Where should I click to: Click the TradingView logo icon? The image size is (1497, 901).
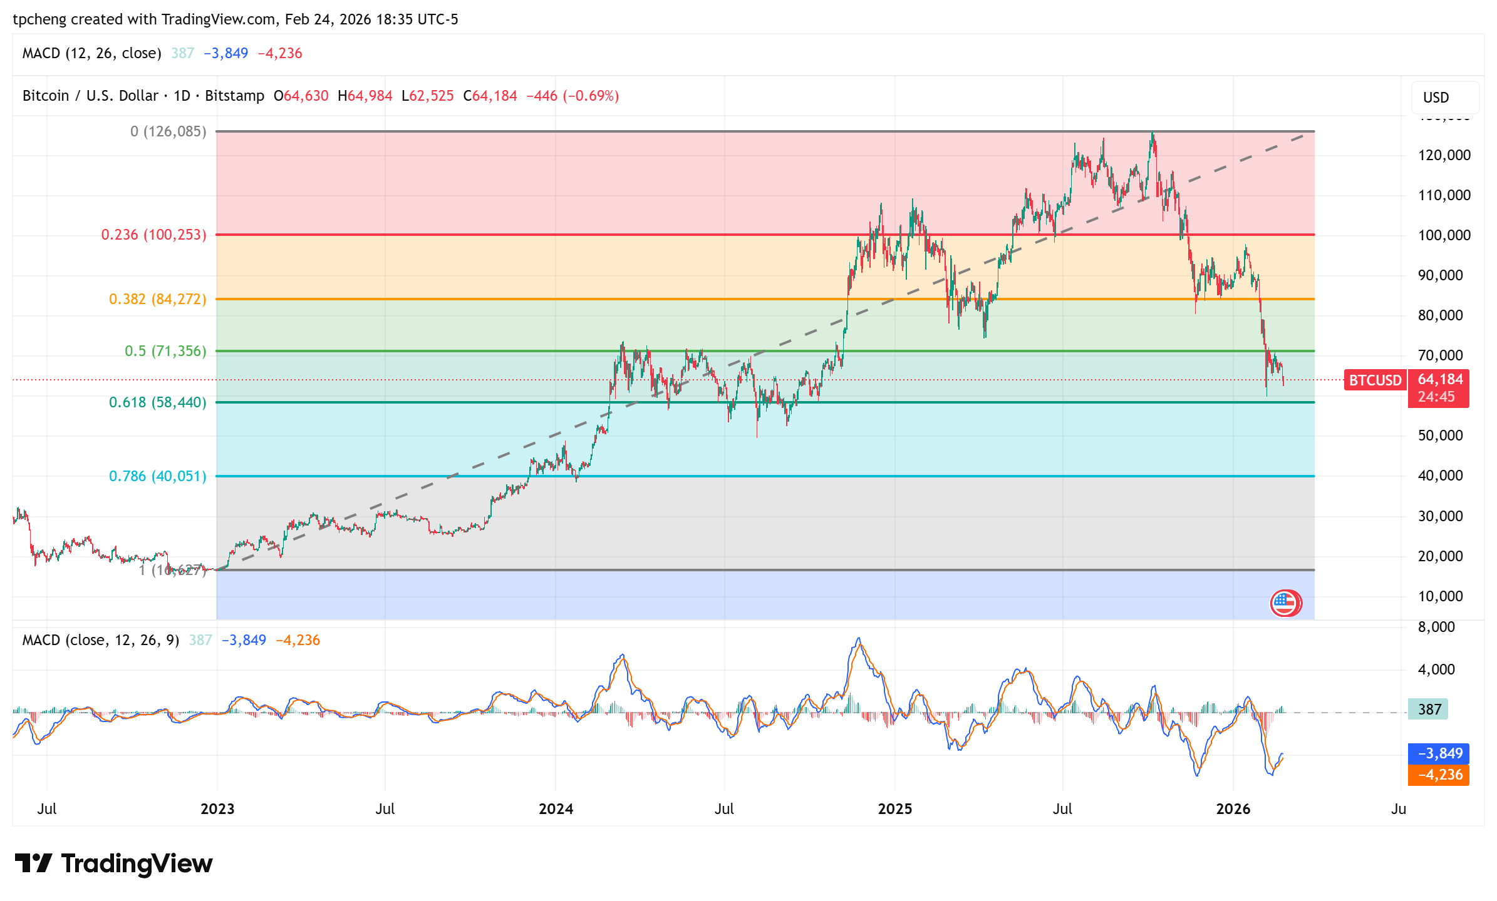click(x=33, y=863)
